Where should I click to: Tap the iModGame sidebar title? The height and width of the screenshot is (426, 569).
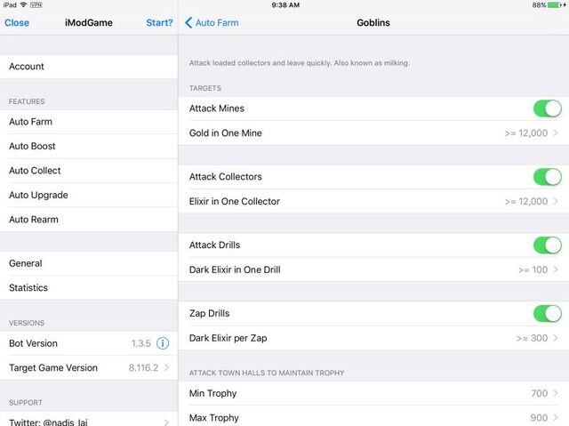(x=89, y=22)
